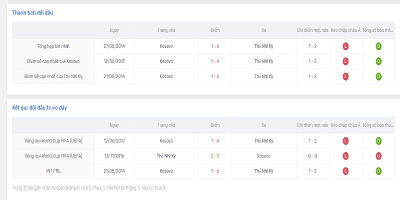
Task: Click the red L badge in 13/11/2016 match row
Action: [345, 156]
